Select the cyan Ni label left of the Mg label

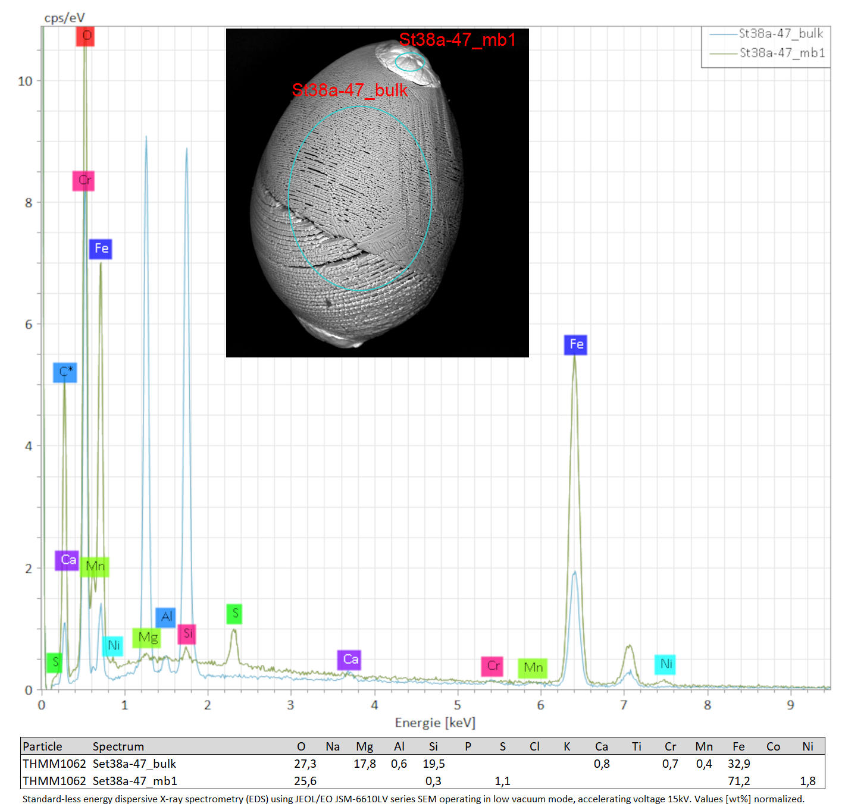click(112, 646)
